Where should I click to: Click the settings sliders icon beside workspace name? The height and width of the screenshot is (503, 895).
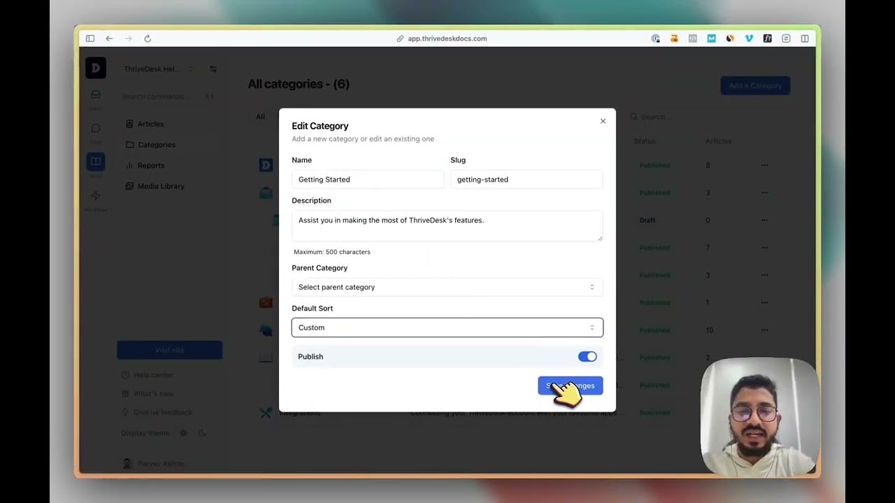click(x=213, y=69)
